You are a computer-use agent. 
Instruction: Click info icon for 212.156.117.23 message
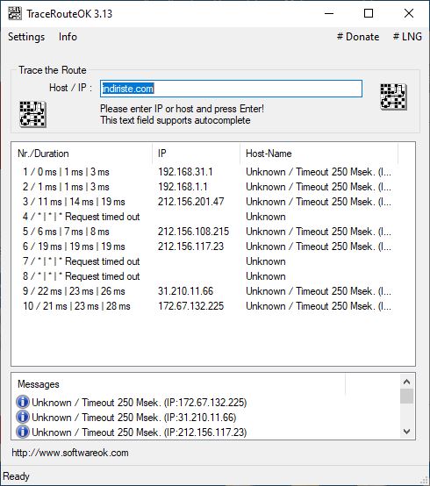(23, 432)
